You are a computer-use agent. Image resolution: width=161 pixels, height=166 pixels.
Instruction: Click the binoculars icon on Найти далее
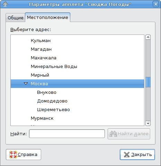113,134
